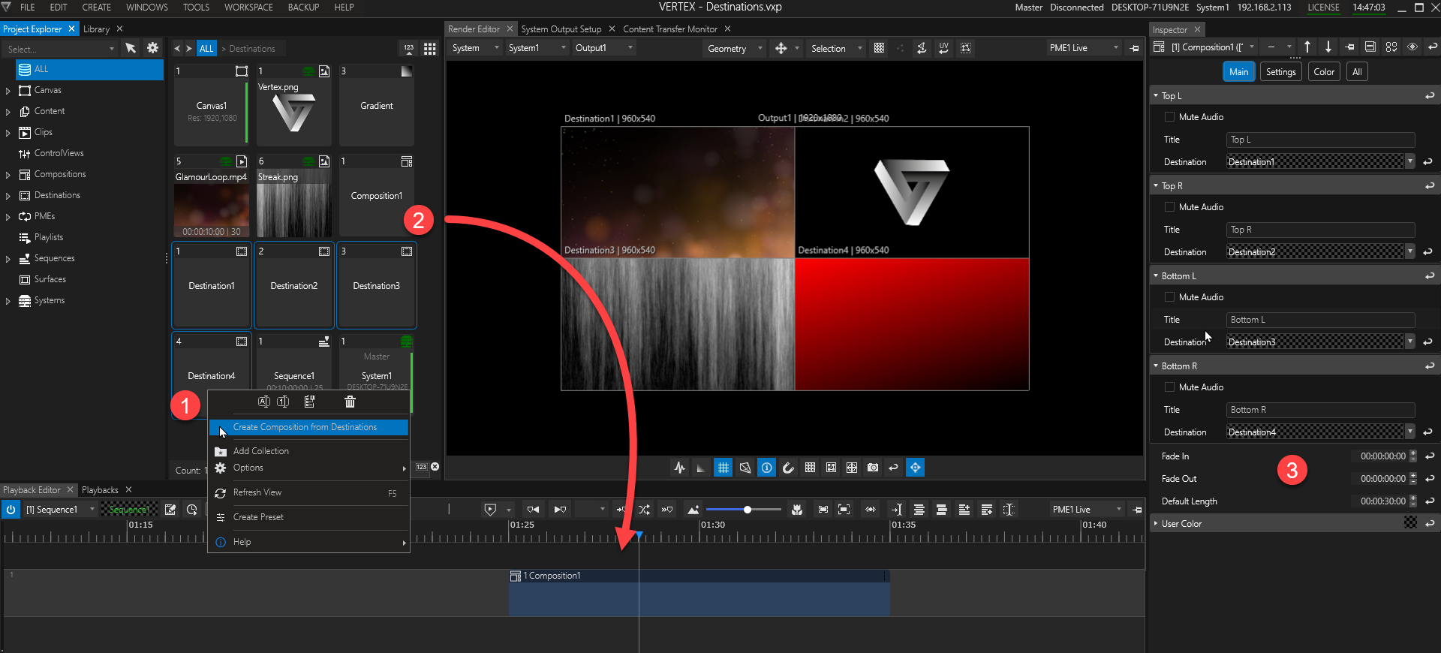This screenshot has height=653, width=1441.
Task: Click the timeline zoom slider handle
Action: pos(748,510)
